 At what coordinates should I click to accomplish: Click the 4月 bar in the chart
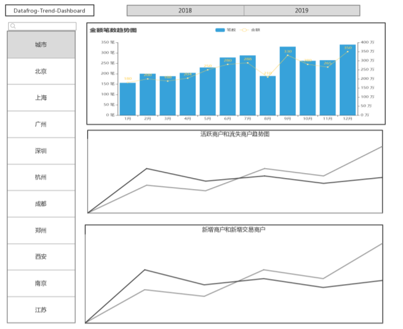point(188,94)
